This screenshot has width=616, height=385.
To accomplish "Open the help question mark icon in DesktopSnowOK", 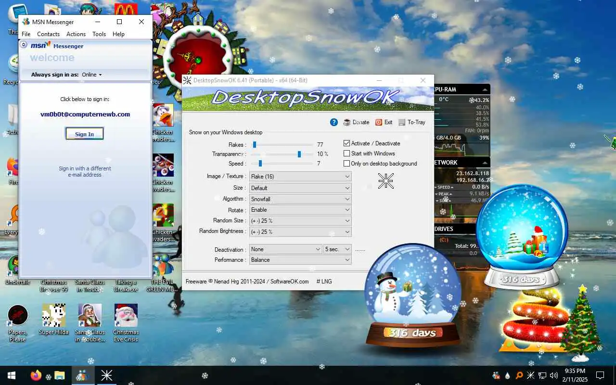I will [x=334, y=122].
